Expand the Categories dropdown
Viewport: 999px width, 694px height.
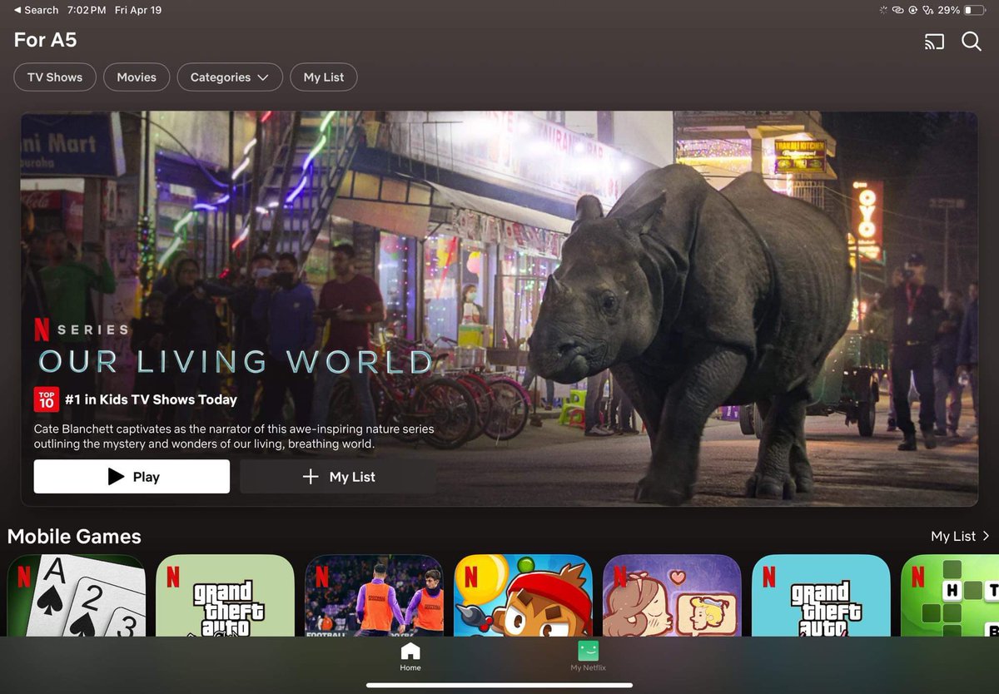230,77
